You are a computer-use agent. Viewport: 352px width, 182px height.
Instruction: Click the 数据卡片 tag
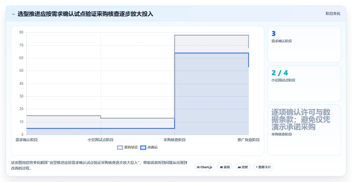pyautogui.click(x=263, y=167)
